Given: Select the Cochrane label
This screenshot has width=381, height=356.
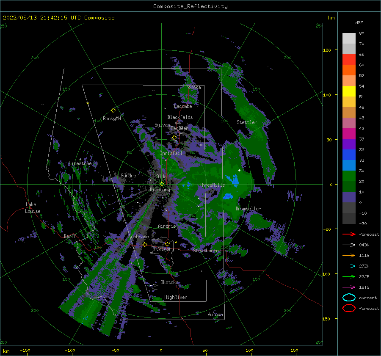Looking at the screenshot, I should pos(138,237).
